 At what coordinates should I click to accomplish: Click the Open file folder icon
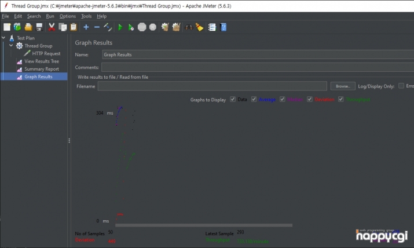pyautogui.click(x=28, y=27)
